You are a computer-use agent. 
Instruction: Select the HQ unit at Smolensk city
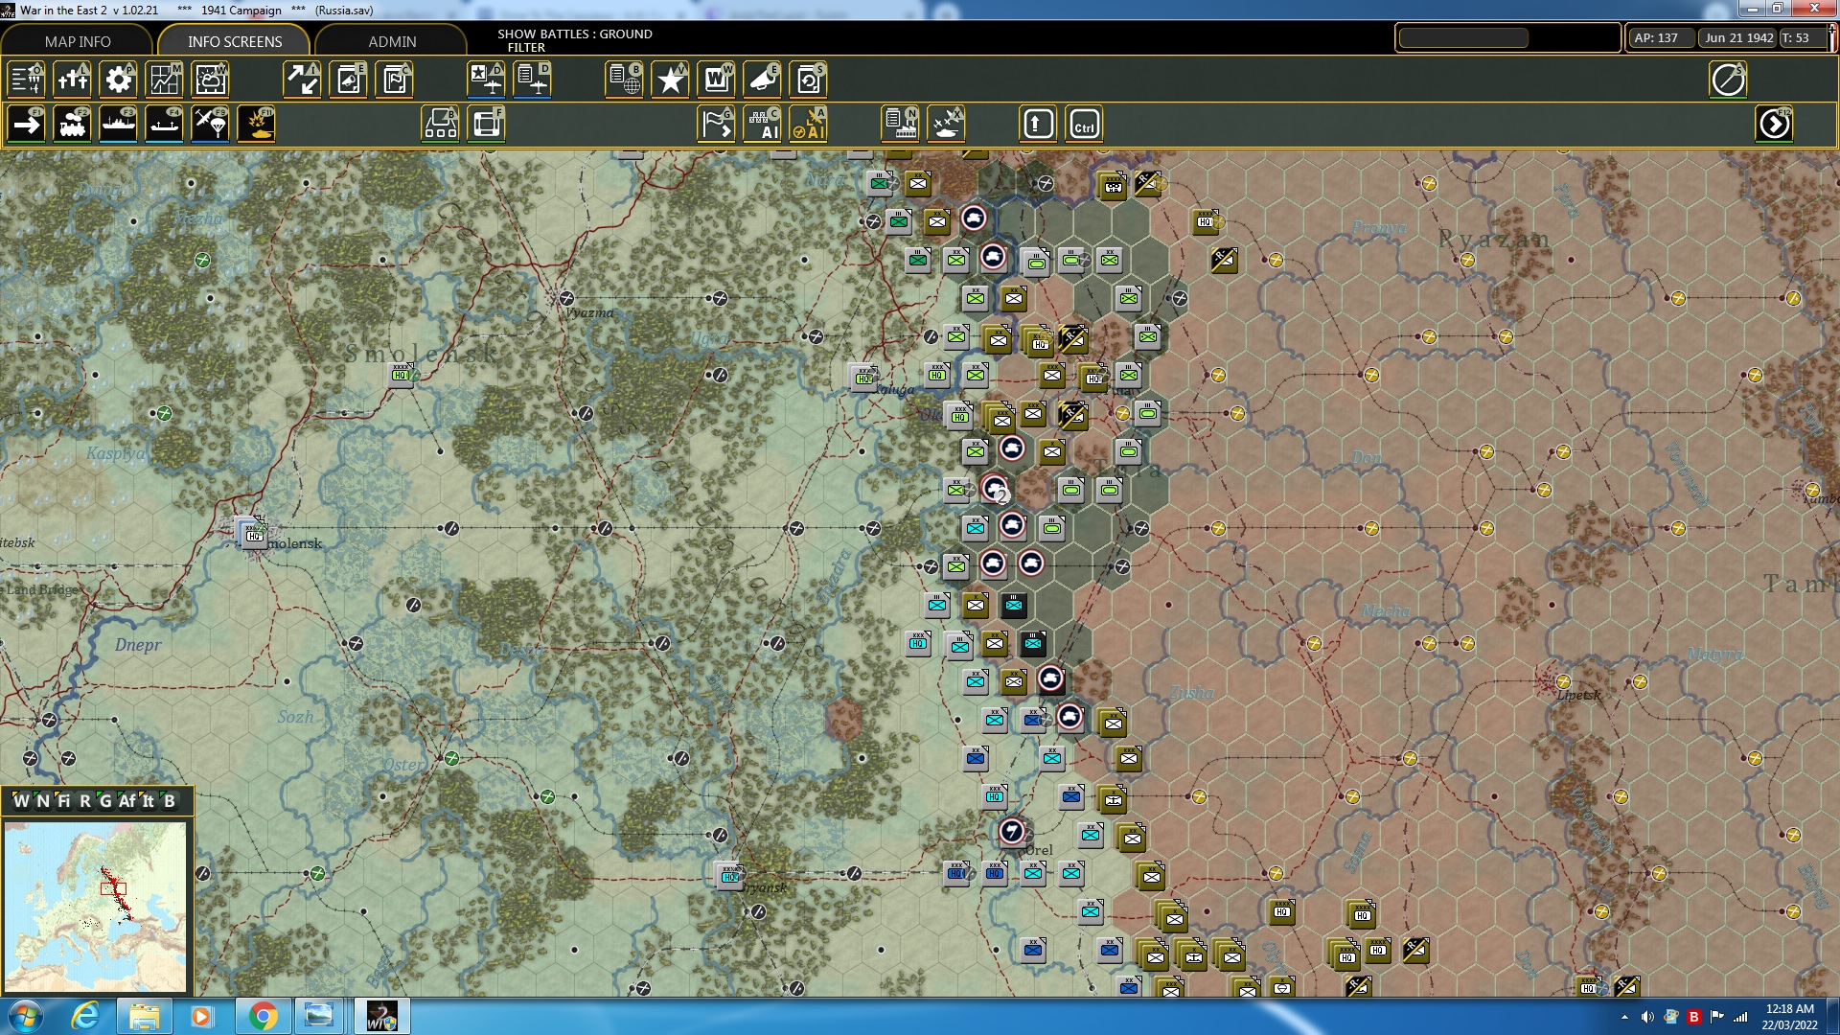[253, 533]
